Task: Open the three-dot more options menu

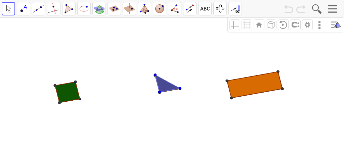Action: (319, 25)
